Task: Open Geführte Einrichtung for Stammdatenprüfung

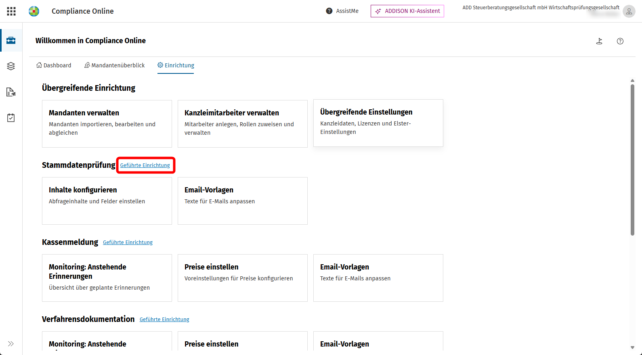Action: [x=145, y=165]
